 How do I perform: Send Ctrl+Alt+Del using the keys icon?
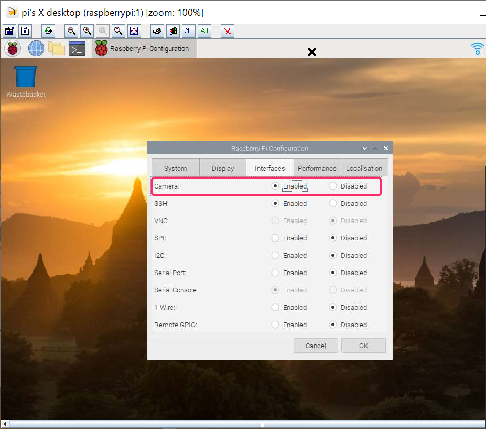(157, 31)
